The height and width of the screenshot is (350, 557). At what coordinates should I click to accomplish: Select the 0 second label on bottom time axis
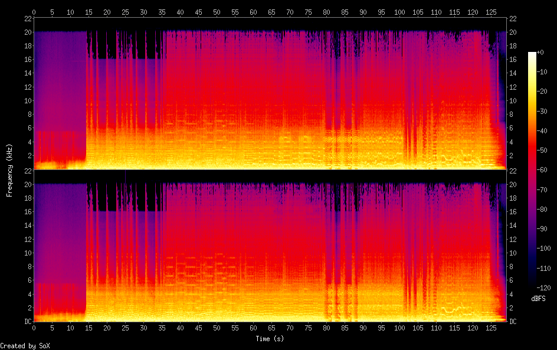[x=34, y=328]
